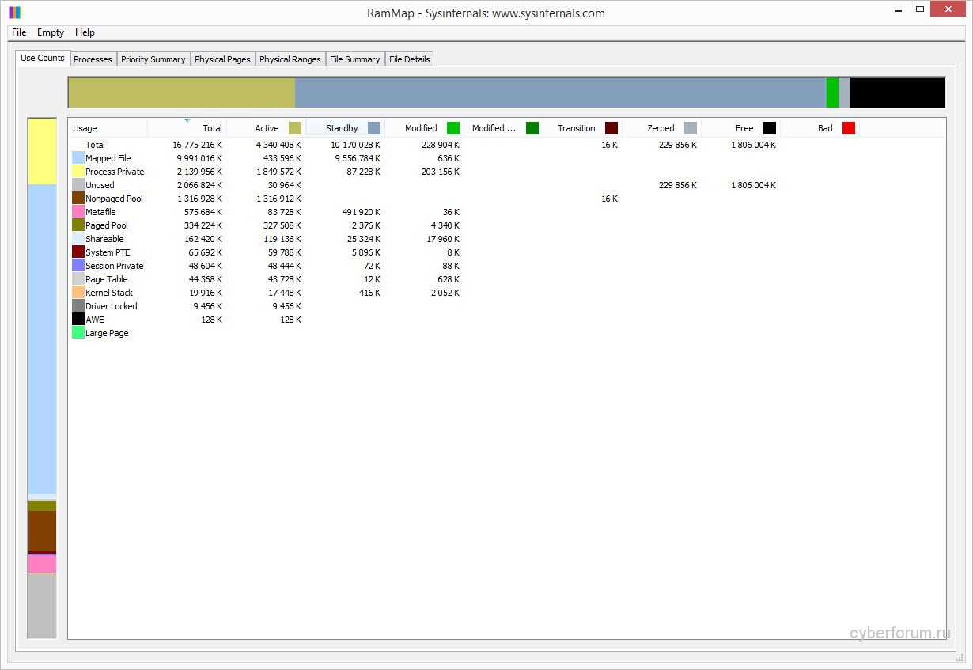Image resolution: width=973 pixels, height=670 pixels.
Task: Open the File Summary tab
Action: coord(355,59)
